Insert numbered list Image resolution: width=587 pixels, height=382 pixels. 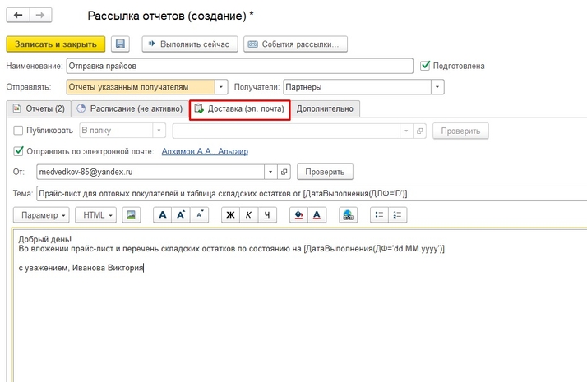pyautogui.click(x=398, y=215)
